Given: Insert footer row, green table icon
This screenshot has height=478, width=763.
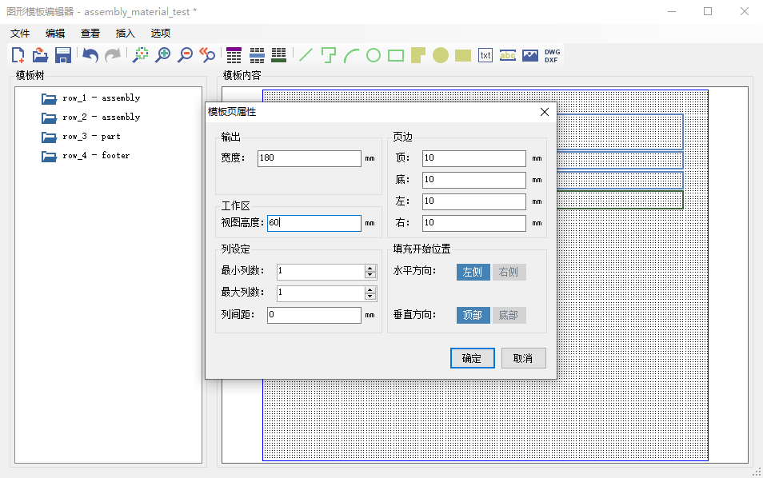Looking at the screenshot, I should (279, 55).
